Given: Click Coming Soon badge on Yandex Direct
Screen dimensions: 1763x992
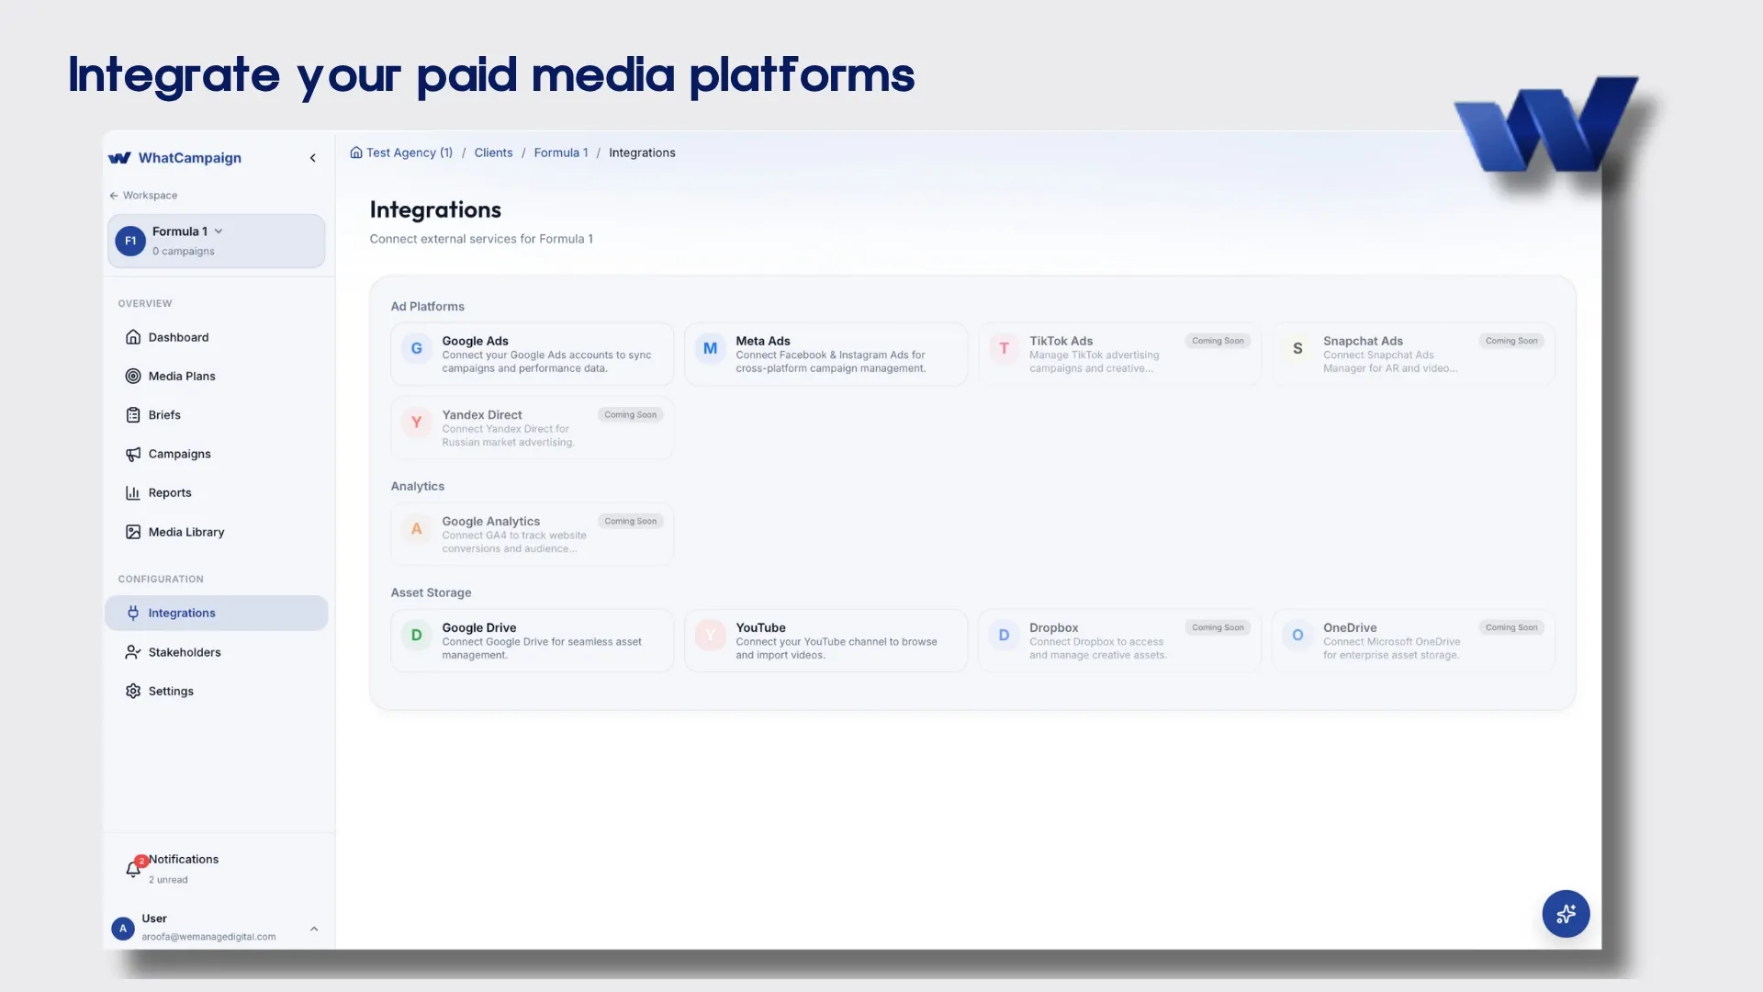Looking at the screenshot, I should [630, 415].
